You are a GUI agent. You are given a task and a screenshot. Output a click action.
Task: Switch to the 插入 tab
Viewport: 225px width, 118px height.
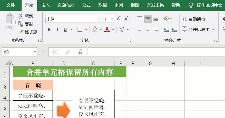click(x=45, y=5)
